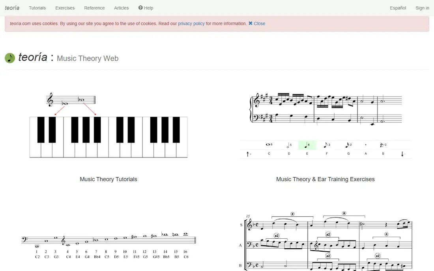Switch language to Español
Viewport: 434px width, 271px height.
coord(398,8)
